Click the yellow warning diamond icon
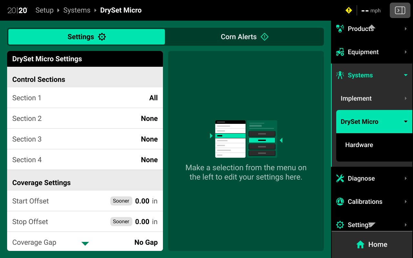This screenshot has height=258, width=413. (348, 10)
